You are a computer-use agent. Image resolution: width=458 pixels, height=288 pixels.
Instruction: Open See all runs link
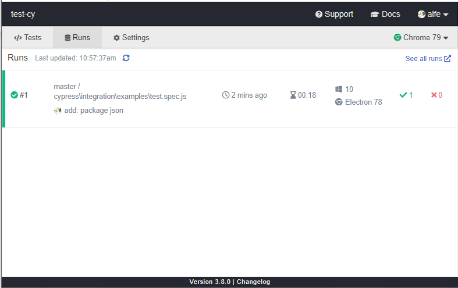point(428,58)
